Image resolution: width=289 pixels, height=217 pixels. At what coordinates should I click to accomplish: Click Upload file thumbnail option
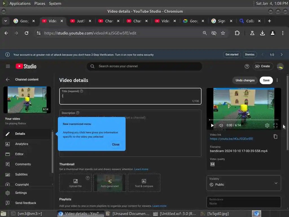click(x=75, y=183)
